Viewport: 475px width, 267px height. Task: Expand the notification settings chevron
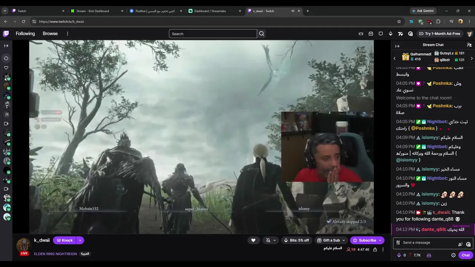tap(275, 240)
